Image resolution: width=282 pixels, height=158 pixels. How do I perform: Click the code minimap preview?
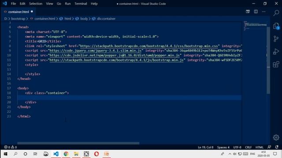pos(255,26)
